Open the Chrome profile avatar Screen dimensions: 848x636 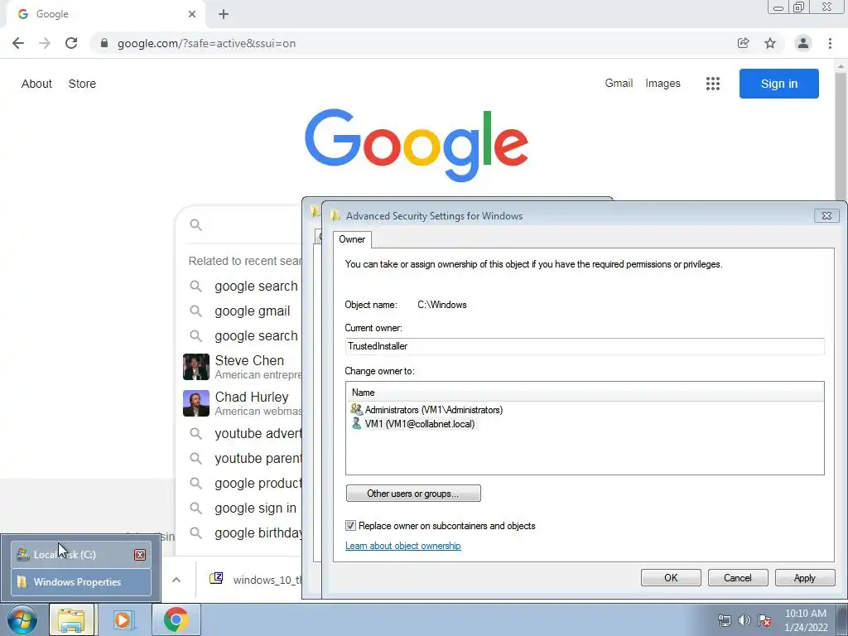coord(803,43)
